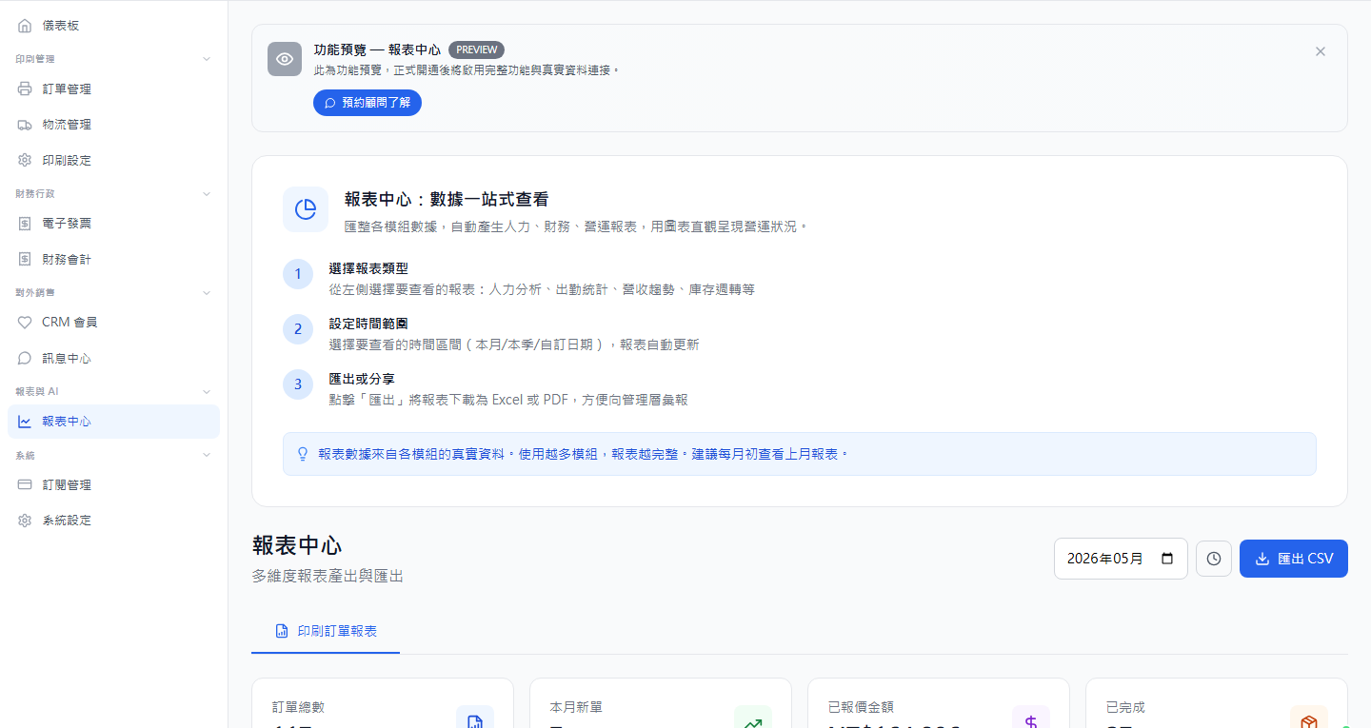Click the 財務會計 dollar icon
The width and height of the screenshot is (1371, 728).
[x=25, y=259]
